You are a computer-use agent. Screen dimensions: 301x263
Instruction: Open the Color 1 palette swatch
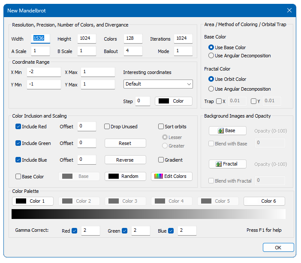(33, 201)
